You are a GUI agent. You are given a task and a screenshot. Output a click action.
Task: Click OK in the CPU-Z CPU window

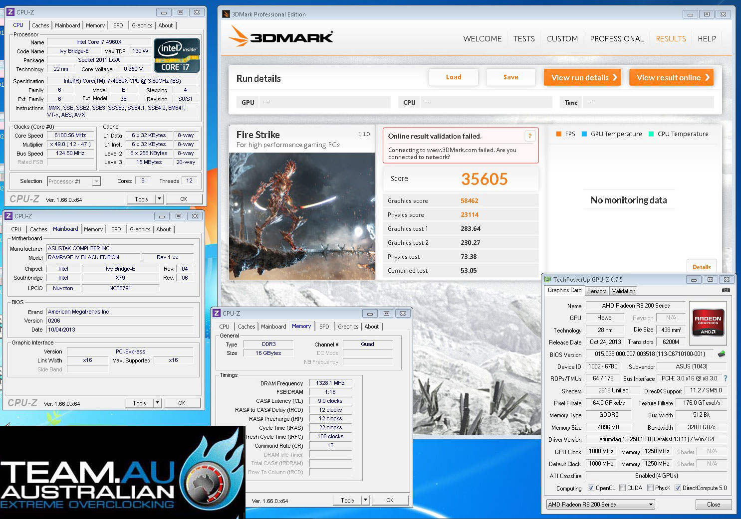(184, 199)
